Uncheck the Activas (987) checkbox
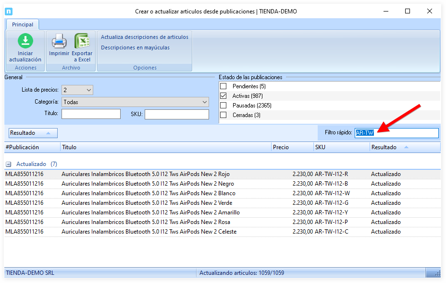This screenshot has height=283, width=446. (x=223, y=96)
